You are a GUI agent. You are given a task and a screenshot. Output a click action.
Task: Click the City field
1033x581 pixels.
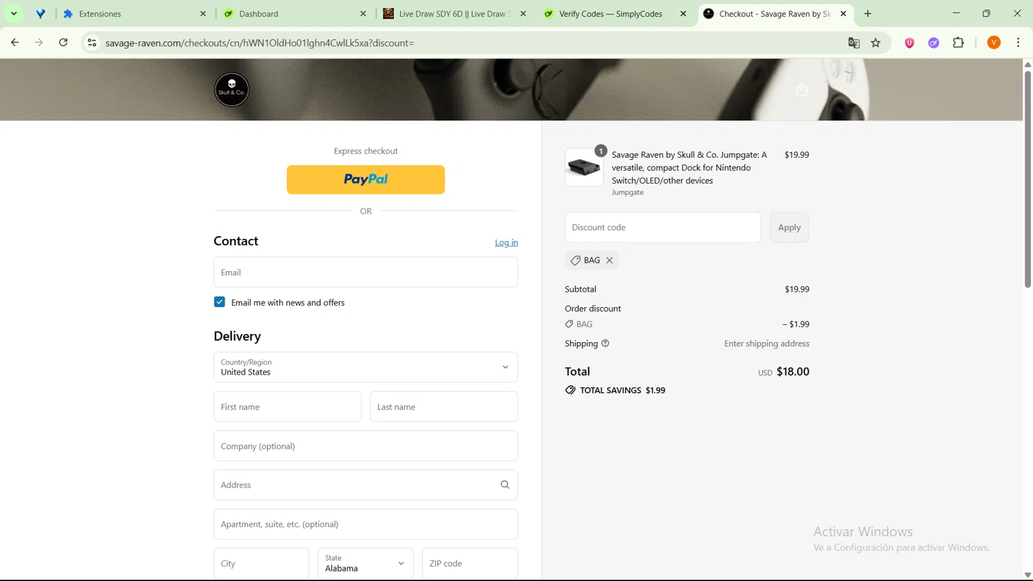point(261,563)
